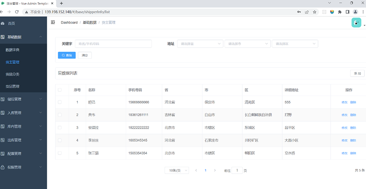
Task: Click the 基础数据 sidebar menu icon
Action: click(2, 37)
